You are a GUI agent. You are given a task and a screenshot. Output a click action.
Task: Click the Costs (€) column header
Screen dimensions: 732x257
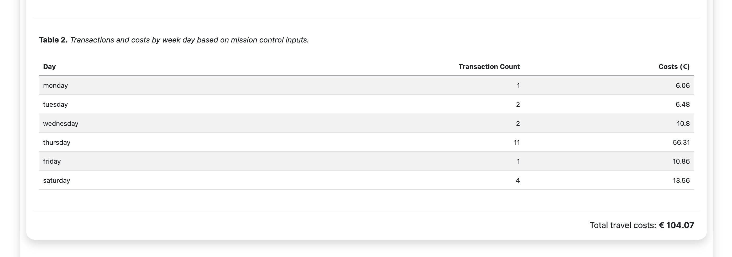pyautogui.click(x=674, y=67)
